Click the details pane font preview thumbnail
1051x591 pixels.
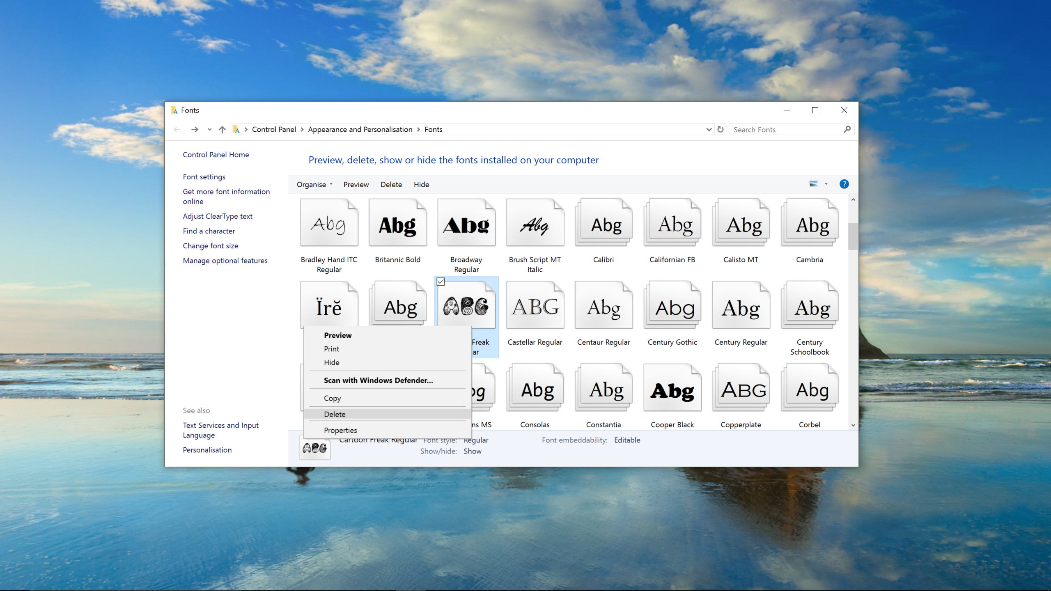tap(315, 448)
